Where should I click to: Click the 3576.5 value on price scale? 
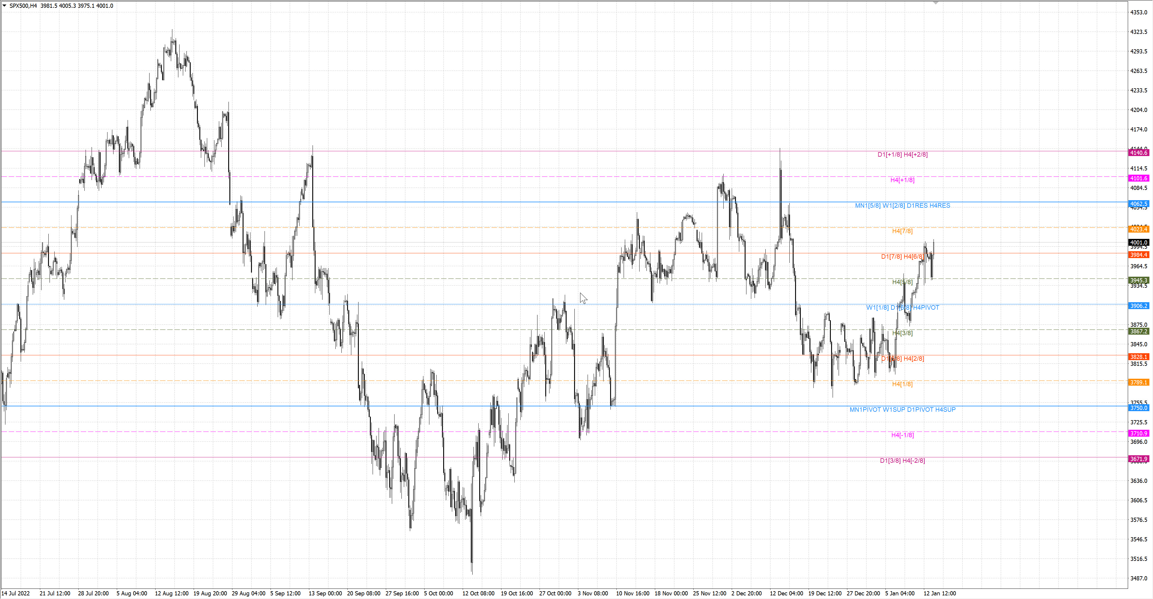[x=1139, y=520]
